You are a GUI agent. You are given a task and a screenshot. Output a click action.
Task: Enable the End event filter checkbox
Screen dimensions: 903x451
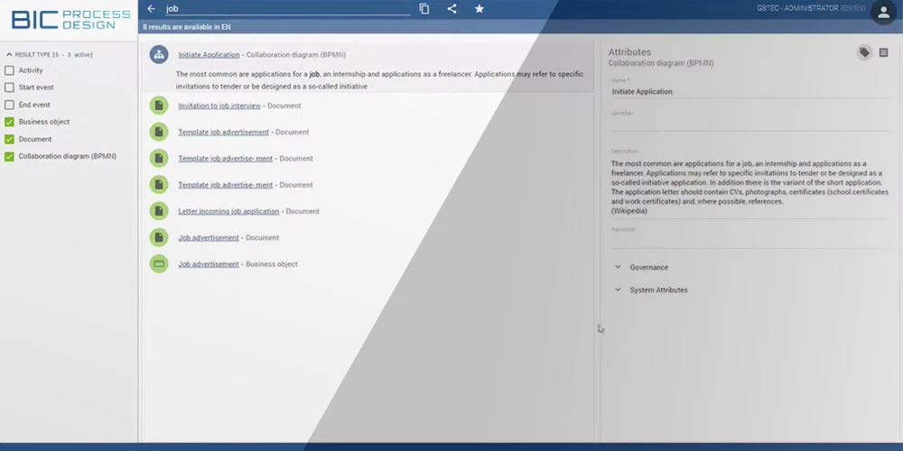(9, 105)
